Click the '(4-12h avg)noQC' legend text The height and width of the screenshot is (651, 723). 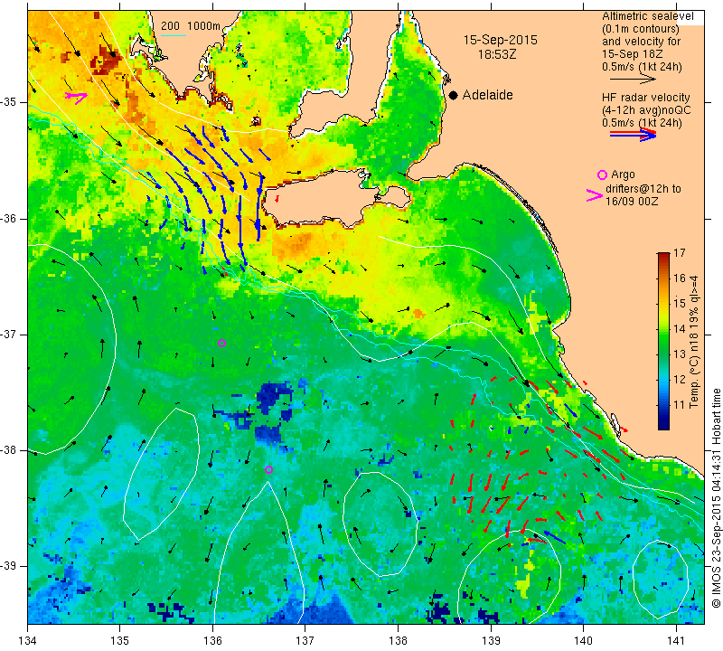click(646, 110)
